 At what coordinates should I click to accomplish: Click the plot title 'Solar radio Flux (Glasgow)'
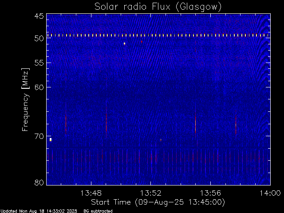click(158, 7)
